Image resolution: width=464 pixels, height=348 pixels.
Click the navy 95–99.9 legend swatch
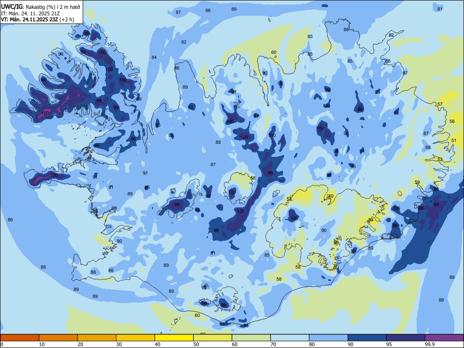(x=406, y=338)
